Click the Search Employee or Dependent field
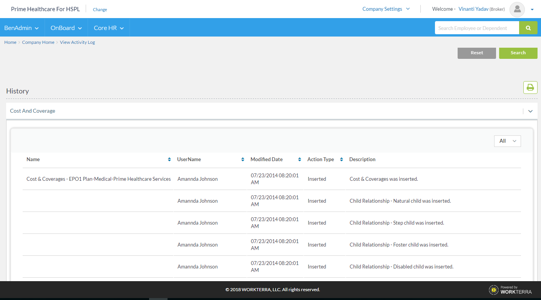 476,28
